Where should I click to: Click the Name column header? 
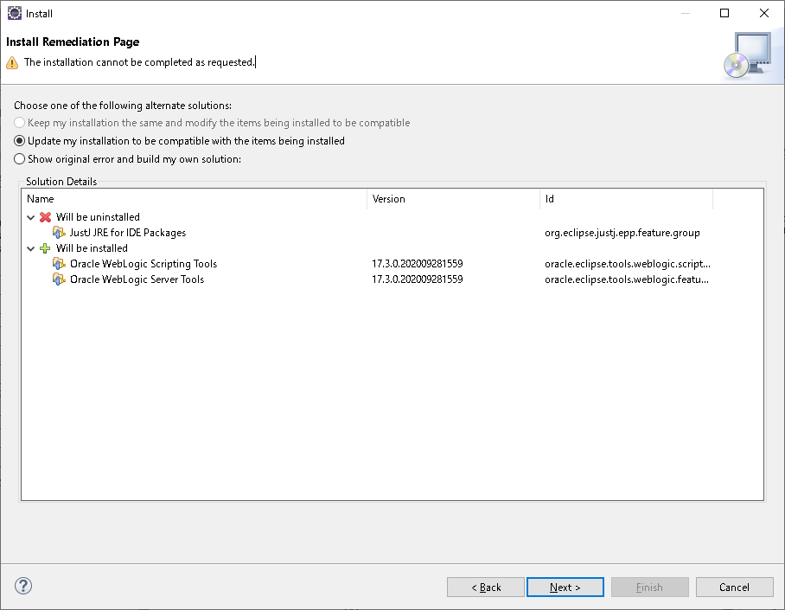coord(195,199)
